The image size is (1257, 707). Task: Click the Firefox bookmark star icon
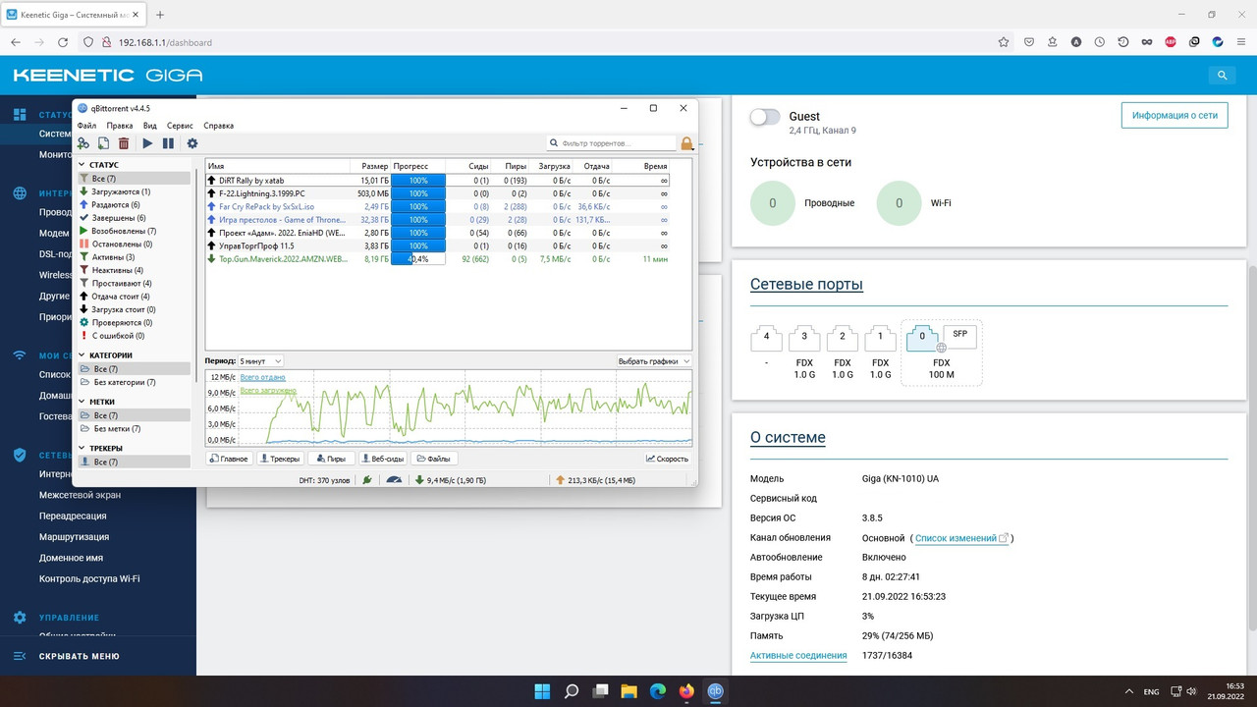tap(1004, 42)
